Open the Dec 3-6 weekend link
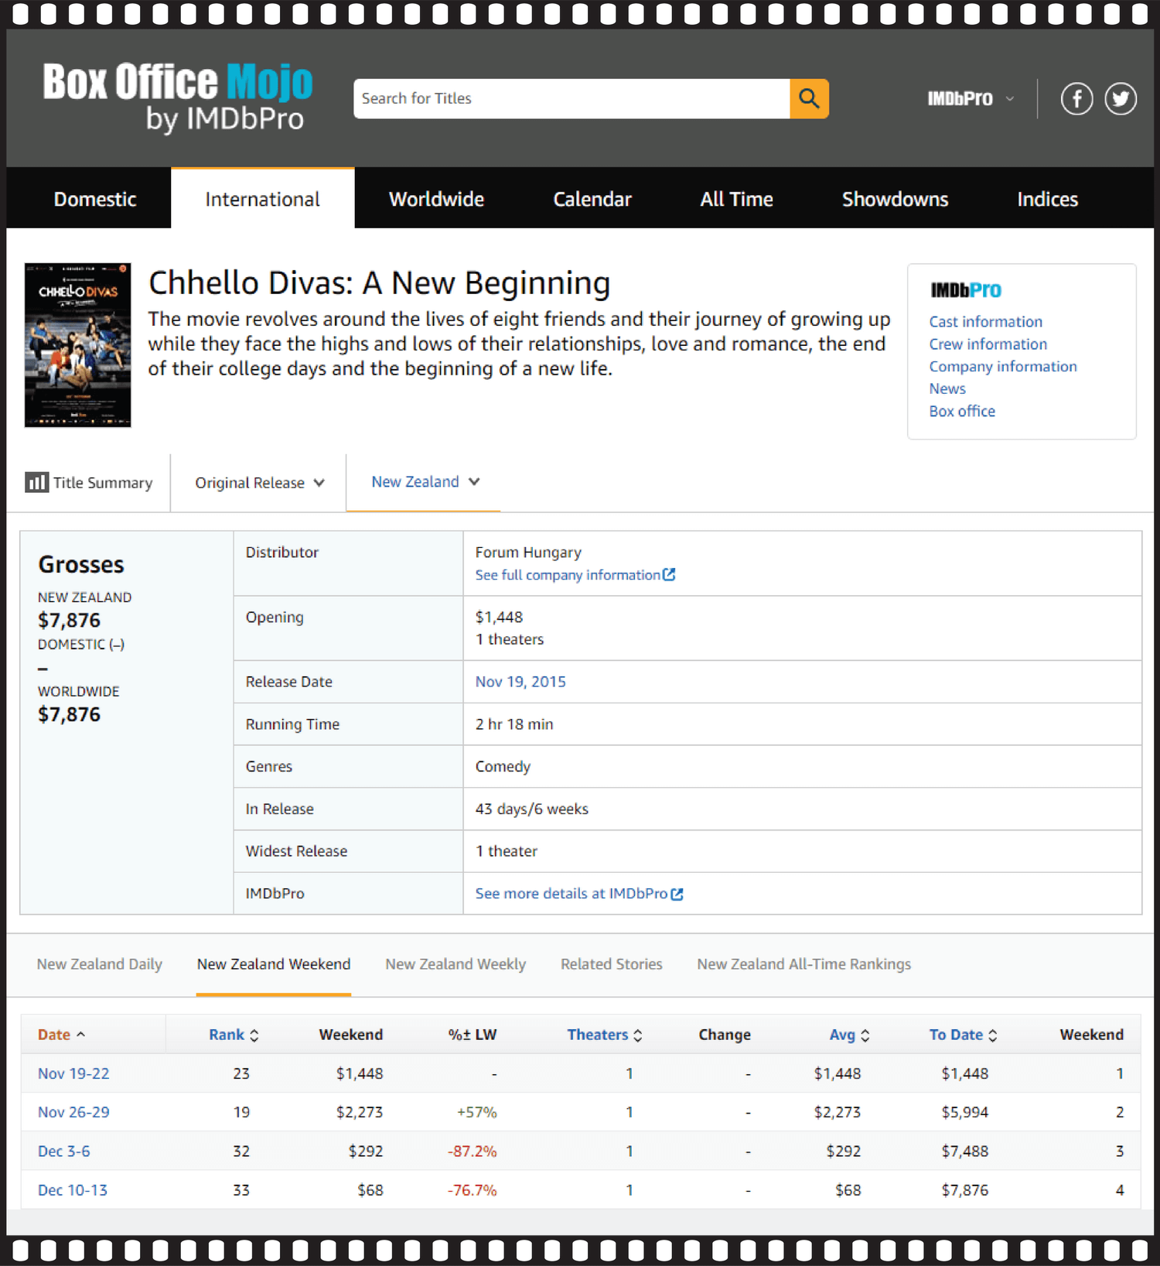The image size is (1160, 1266). [63, 1151]
